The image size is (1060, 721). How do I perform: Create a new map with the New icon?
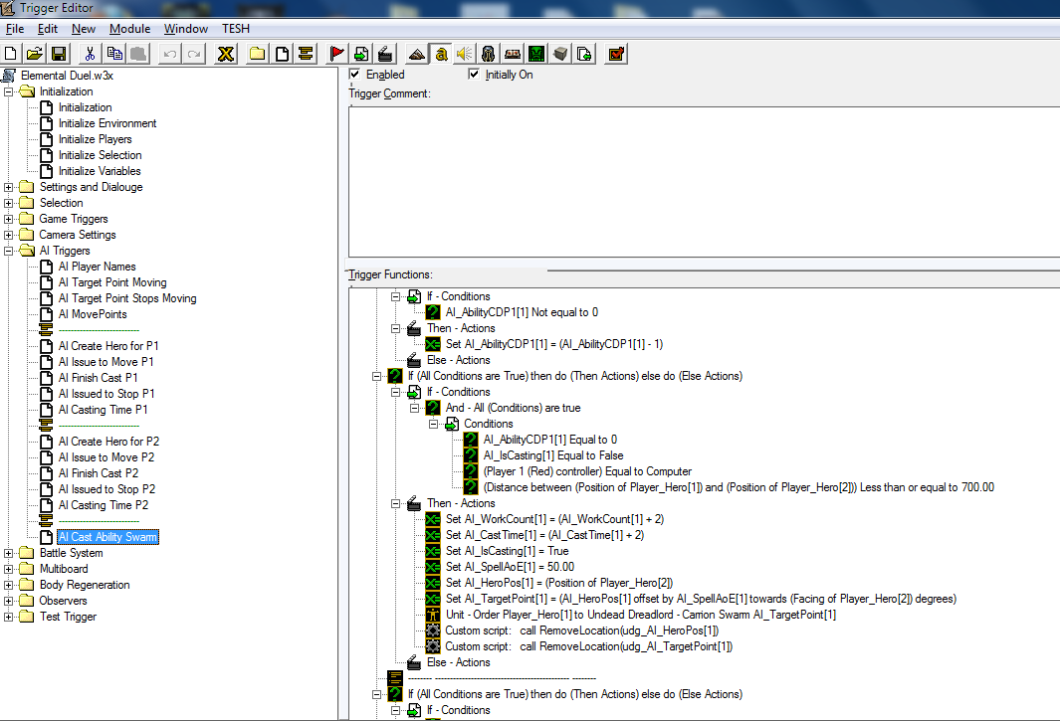tap(11, 54)
